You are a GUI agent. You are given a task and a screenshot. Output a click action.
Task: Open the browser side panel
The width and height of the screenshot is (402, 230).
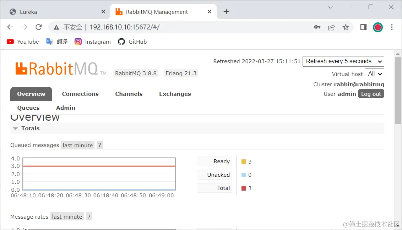click(x=363, y=27)
